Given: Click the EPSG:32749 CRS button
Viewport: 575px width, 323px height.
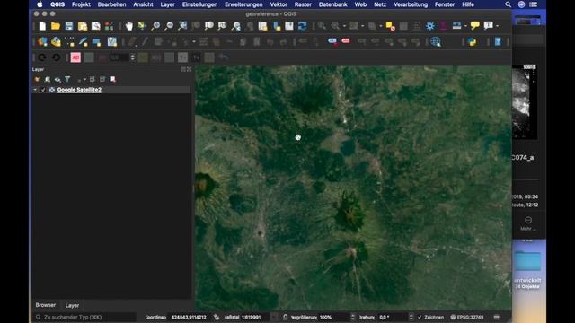Looking at the screenshot, I should click(x=467, y=317).
